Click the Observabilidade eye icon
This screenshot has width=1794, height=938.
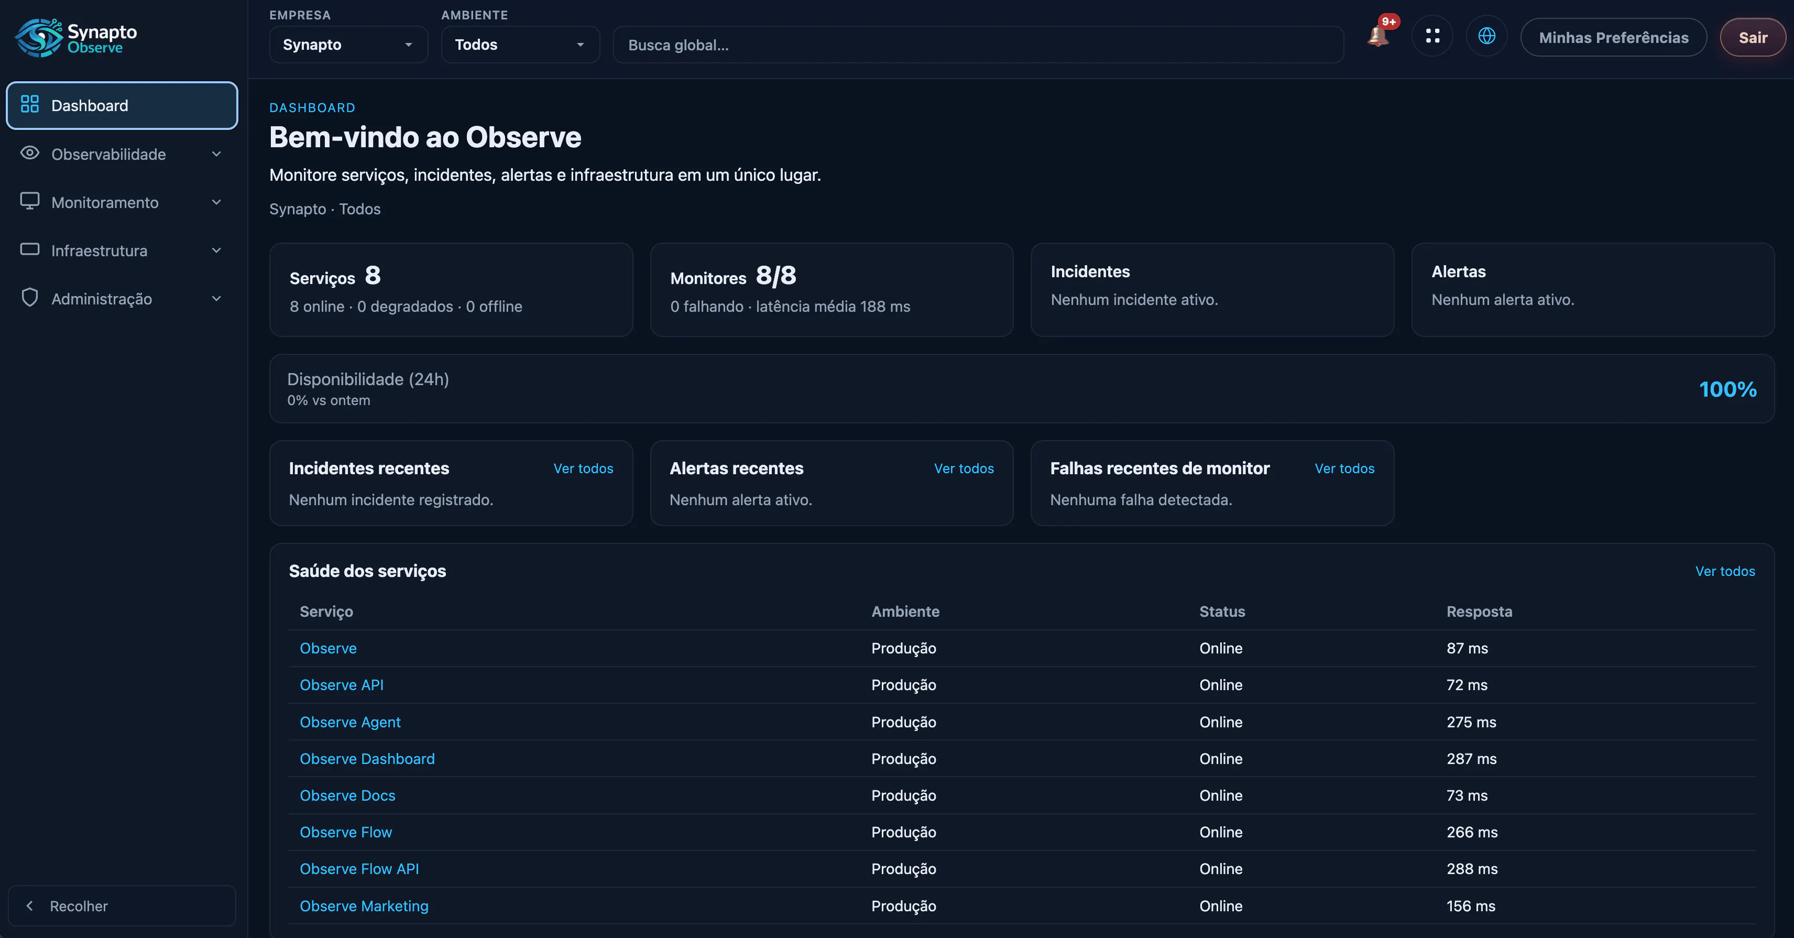pos(30,153)
